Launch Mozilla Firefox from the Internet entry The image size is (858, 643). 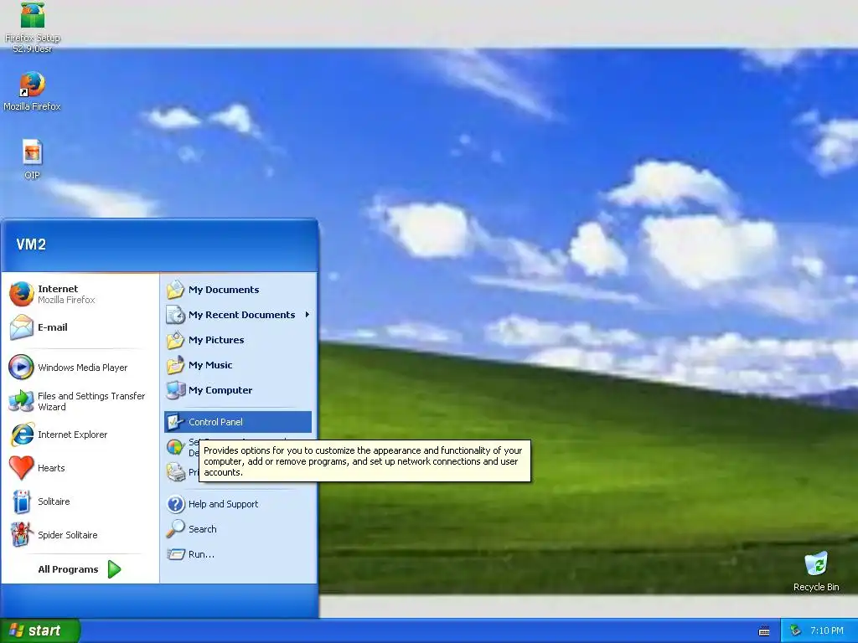pyautogui.click(x=80, y=294)
